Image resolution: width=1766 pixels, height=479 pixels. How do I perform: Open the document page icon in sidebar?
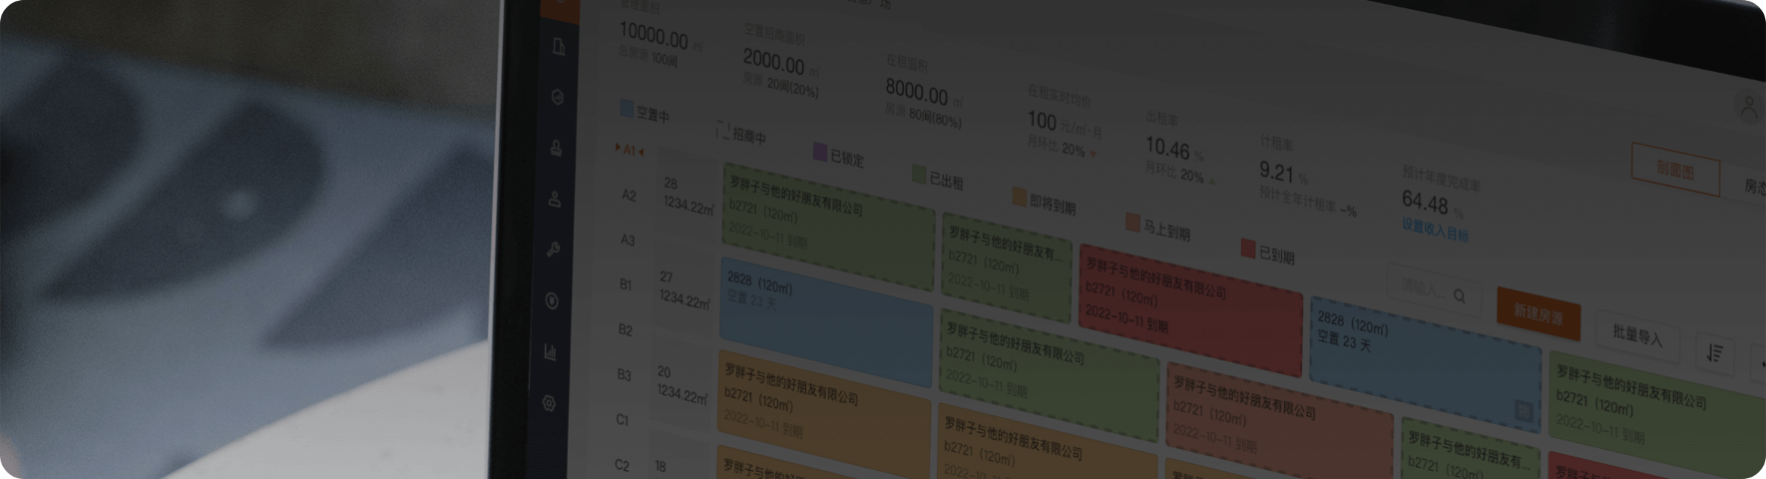(559, 47)
